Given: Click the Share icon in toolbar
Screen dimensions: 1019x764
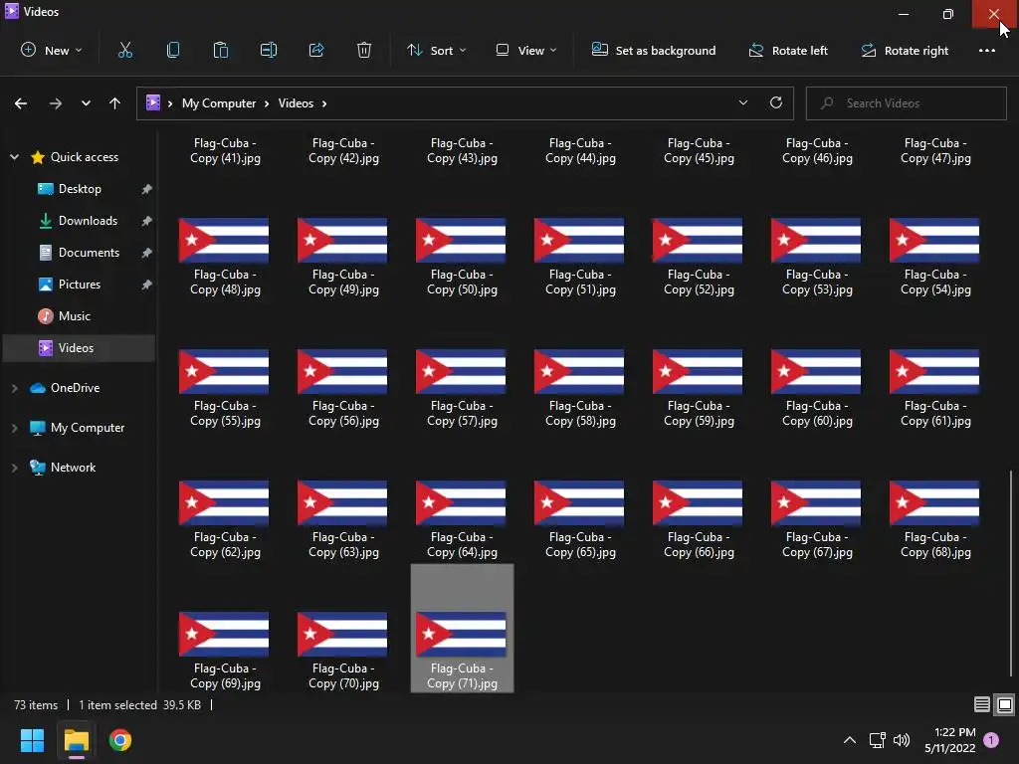Looking at the screenshot, I should [x=316, y=50].
